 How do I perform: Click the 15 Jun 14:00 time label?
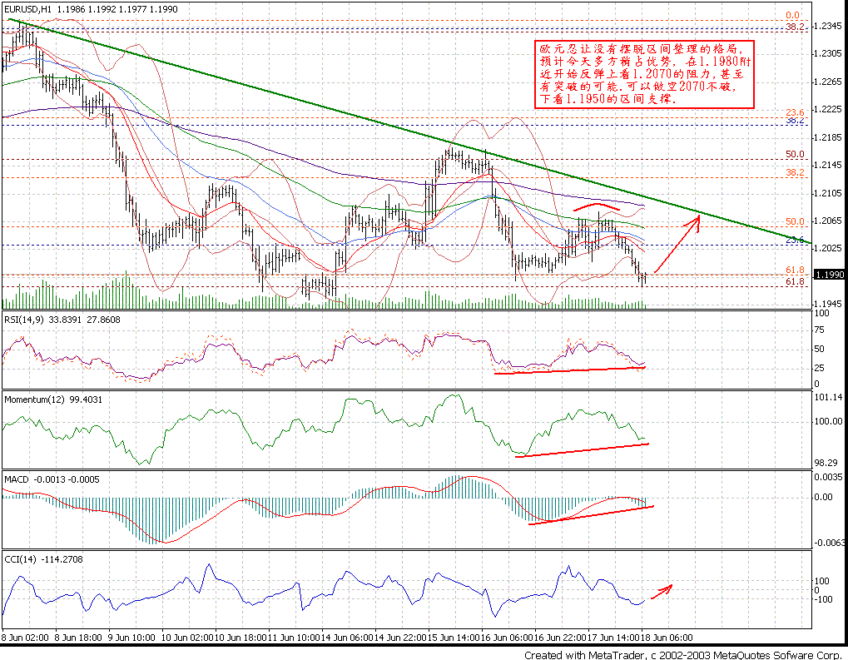pyautogui.click(x=452, y=638)
